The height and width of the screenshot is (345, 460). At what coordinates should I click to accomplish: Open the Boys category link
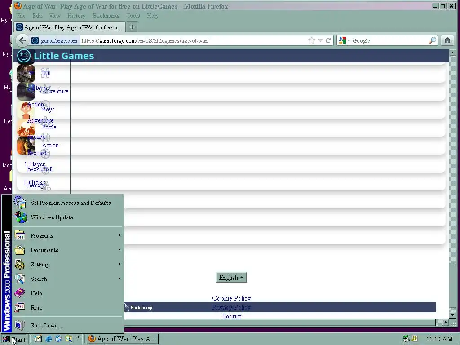(48, 110)
